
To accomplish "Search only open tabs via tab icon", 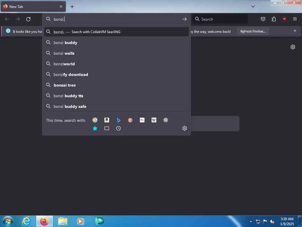I will [x=107, y=128].
